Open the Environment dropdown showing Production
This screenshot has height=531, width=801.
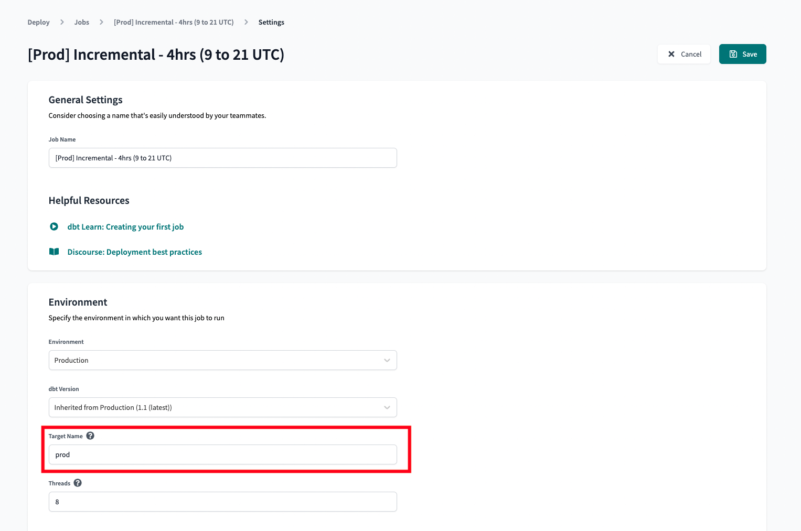coord(222,360)
